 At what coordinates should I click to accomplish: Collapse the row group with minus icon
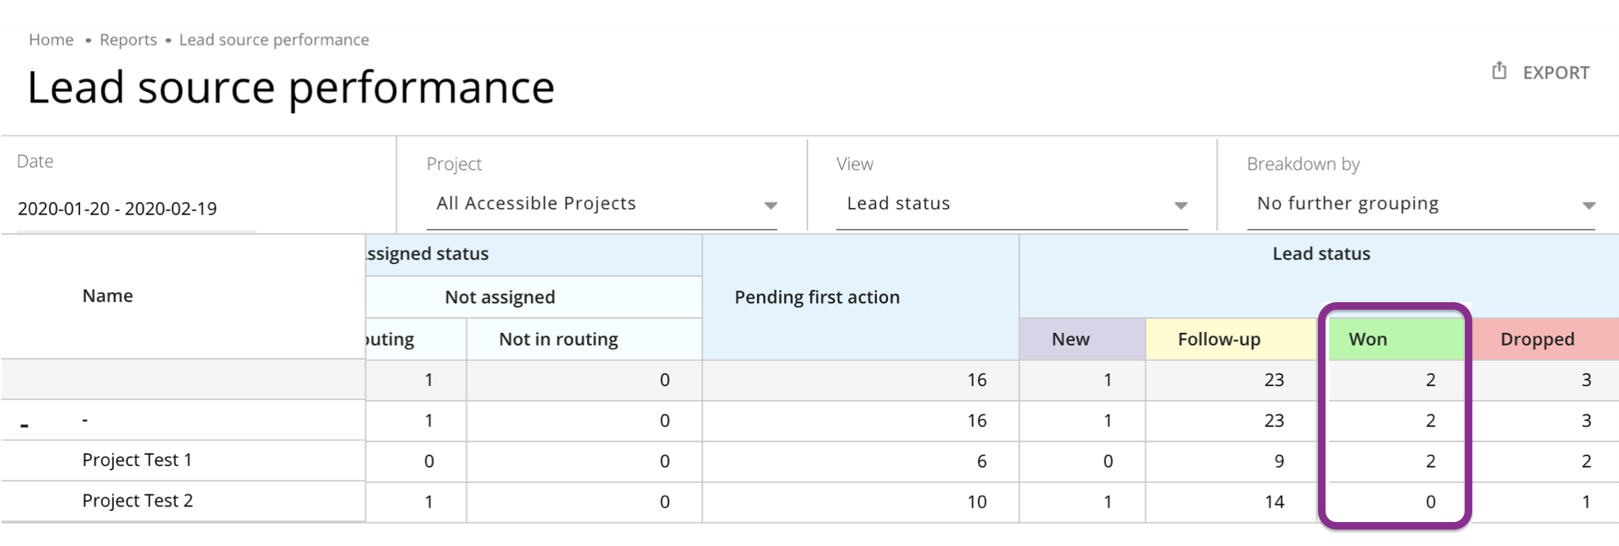point(25,425)
